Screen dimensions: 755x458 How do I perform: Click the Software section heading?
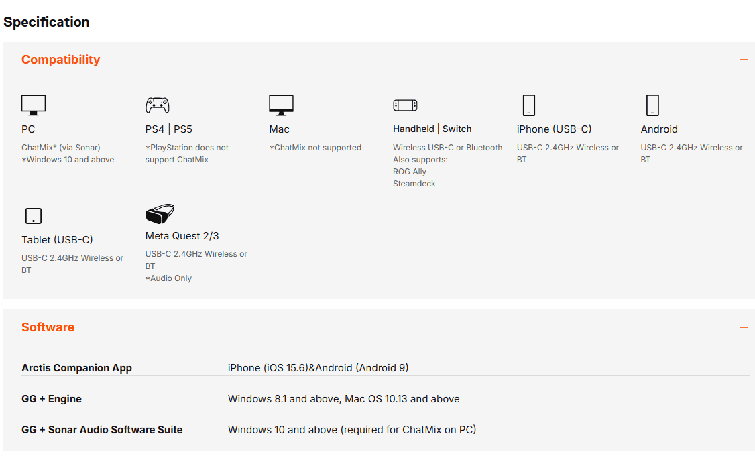click(x=48, y=327)
